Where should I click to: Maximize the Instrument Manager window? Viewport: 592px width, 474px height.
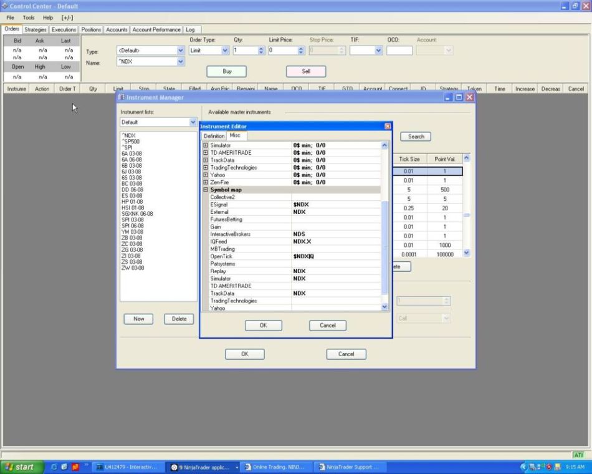coord(459,97)
